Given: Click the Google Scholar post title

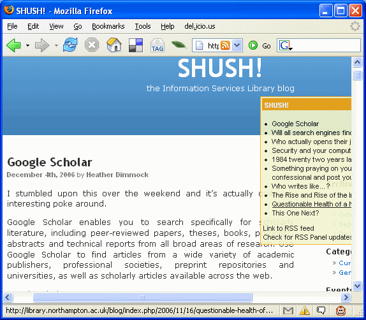Looking at the screenshot, I should tap(50, 162).
